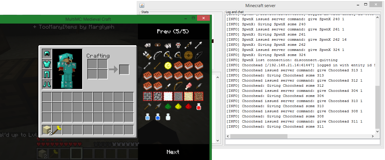The width and height of the screenshot is (385, 160).
Task: Click the log's horizontal scrollbar thumb
Action: click(259, 136)
